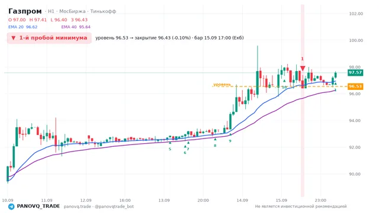The height and width of the screenshot is (213, 379).
Task: Click the orange 96.53 level price label
Action: (355, 86)
